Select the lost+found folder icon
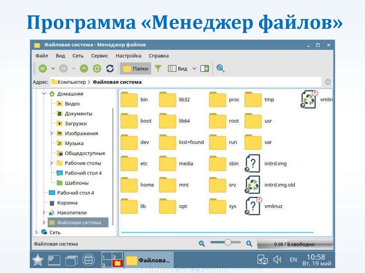The height and width of the screenshot is (273, 365). click(x=168, y=142)
